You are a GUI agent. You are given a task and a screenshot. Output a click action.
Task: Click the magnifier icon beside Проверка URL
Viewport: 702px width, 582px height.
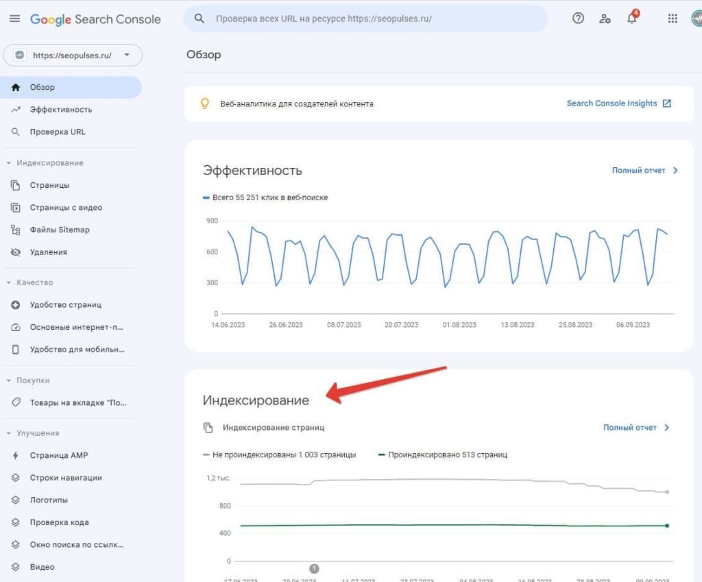tap(16, 132)
